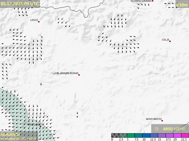Click the ARSO VREME sun logo icon
Screen dimensions: 189x141
(x=157, y=129)
